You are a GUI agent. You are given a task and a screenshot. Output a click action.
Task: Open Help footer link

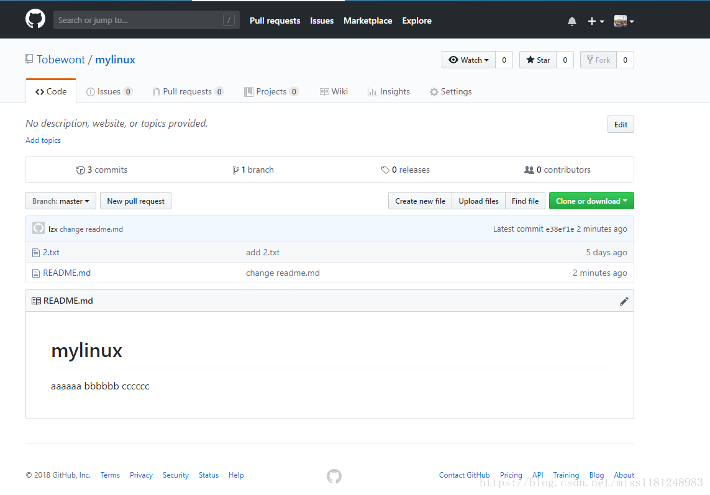(x=236, y=475)
